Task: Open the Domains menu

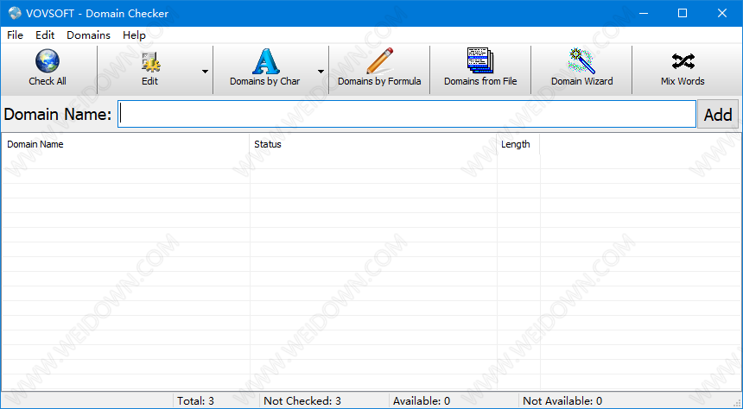Action: [x=89, y=35]
